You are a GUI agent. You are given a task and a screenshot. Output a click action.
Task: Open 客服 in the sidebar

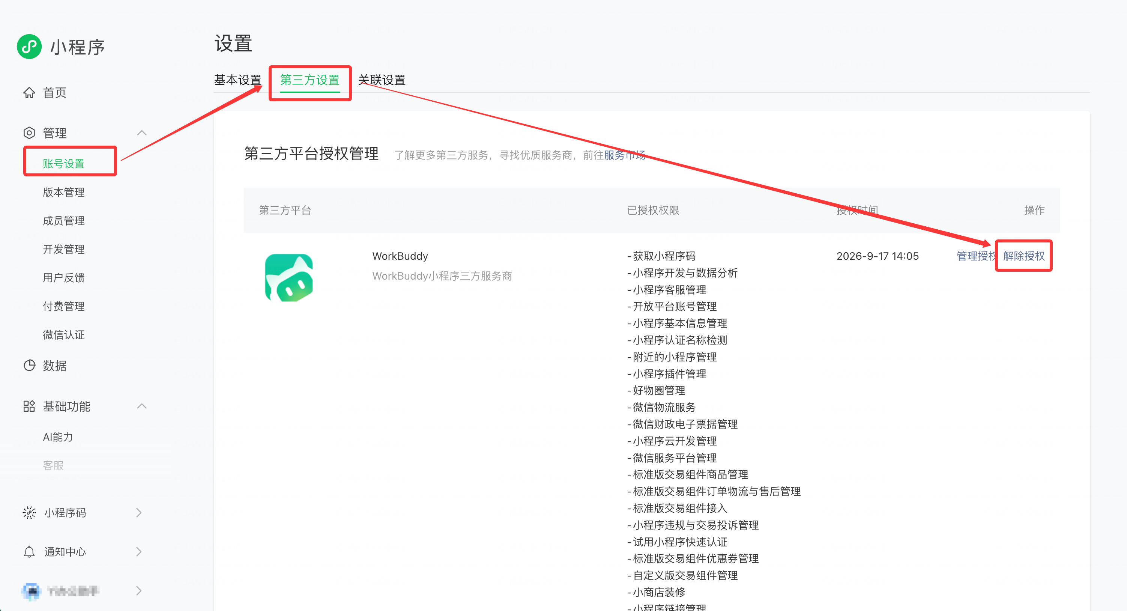pyautogui.click(x=53, y=465)
